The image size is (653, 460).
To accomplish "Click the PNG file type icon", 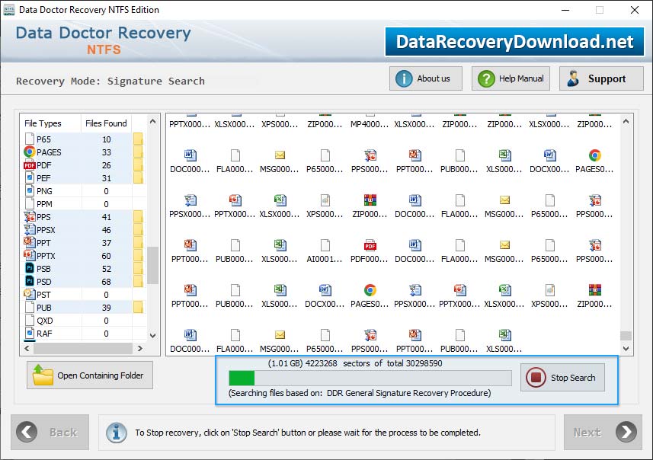I will 29,191.
